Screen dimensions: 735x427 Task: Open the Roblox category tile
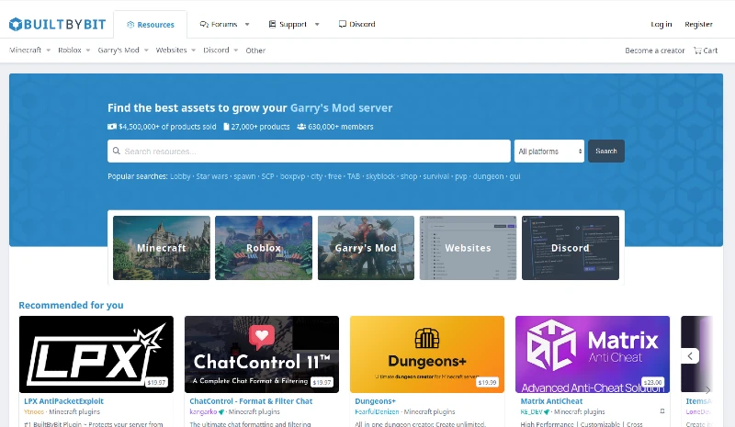[x=264, y=248]
